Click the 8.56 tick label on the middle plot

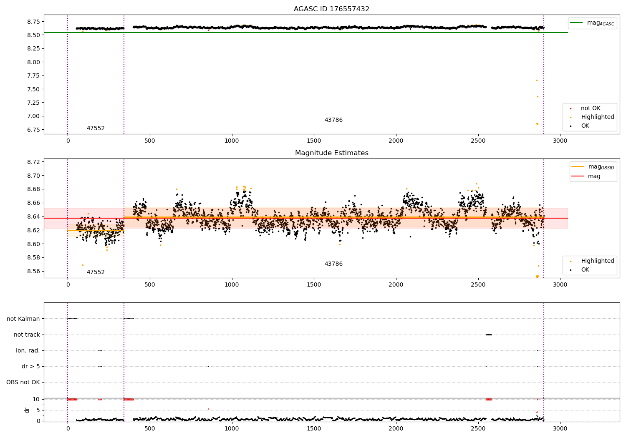[x=33, y=271]
